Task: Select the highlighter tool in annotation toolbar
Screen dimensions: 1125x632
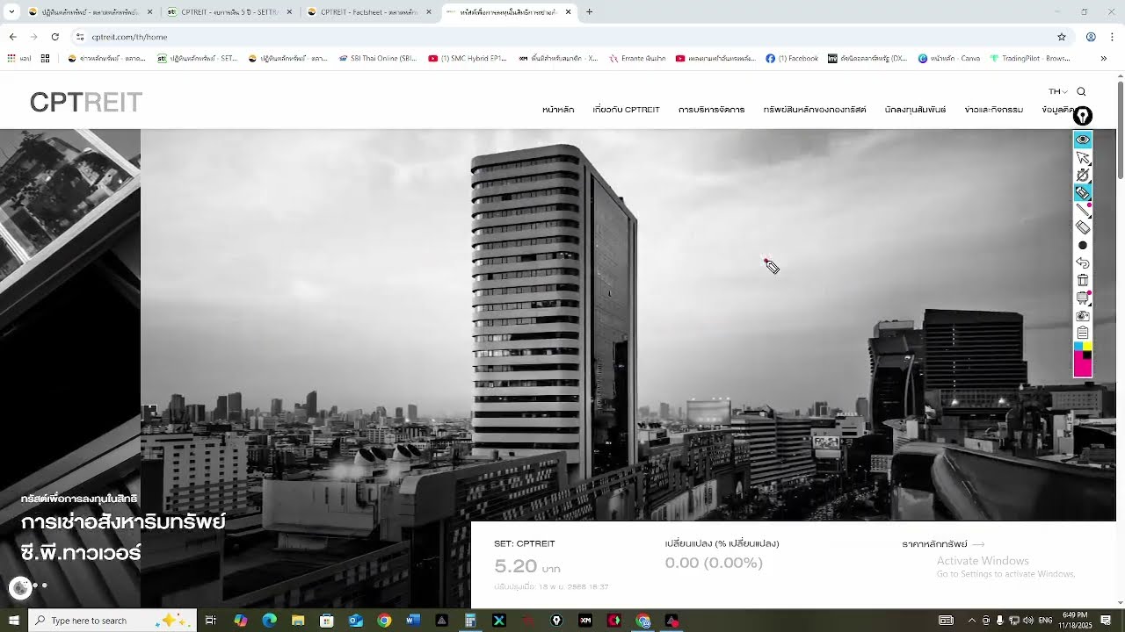Action: (x=1083, y=193)
